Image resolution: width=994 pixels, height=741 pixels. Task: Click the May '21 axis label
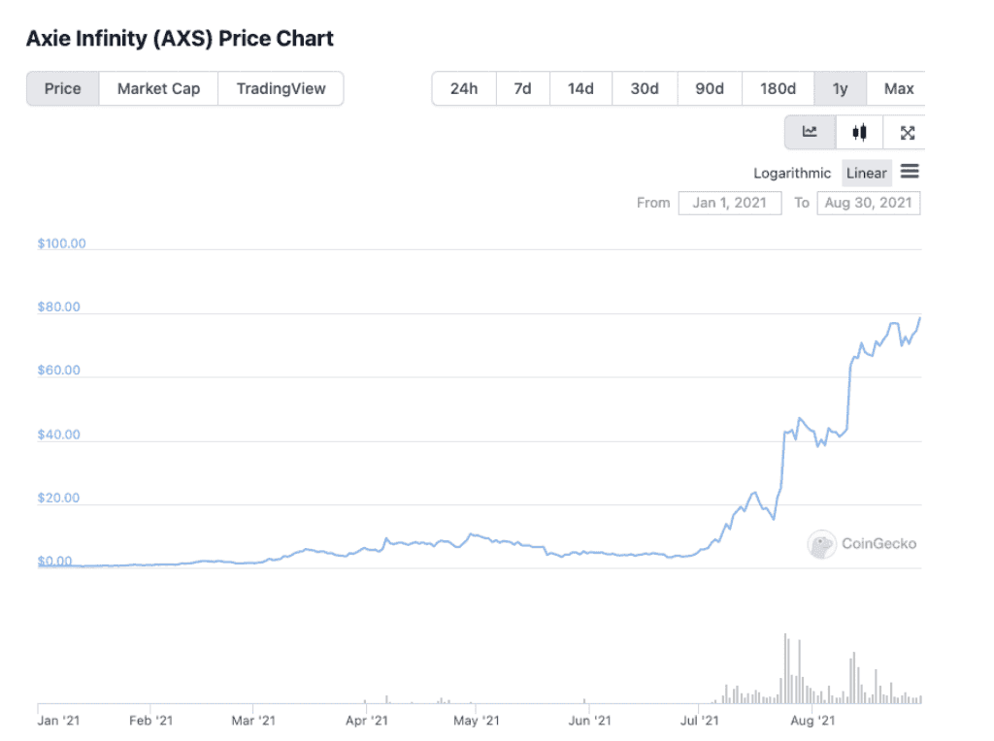476,720
